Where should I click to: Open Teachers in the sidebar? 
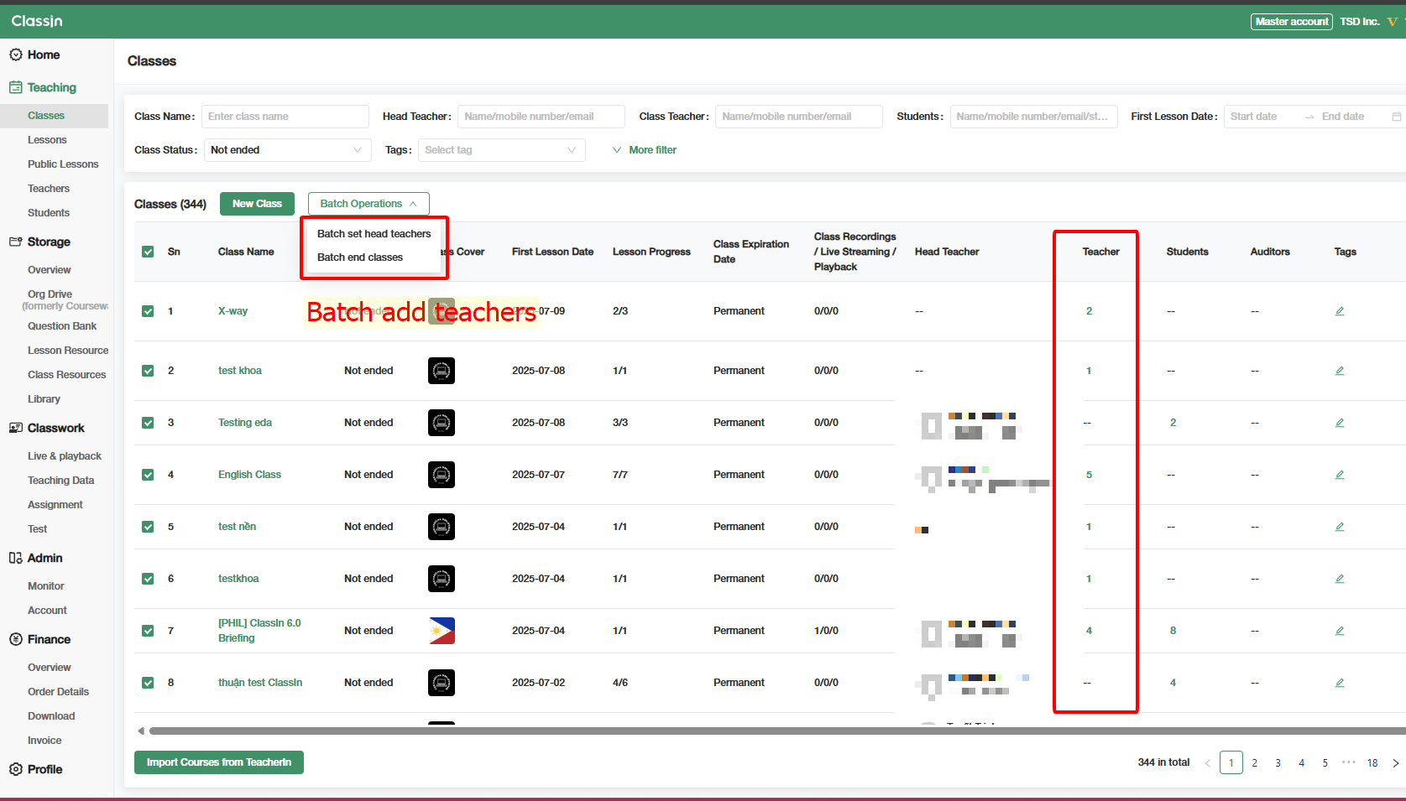point(49,189)
